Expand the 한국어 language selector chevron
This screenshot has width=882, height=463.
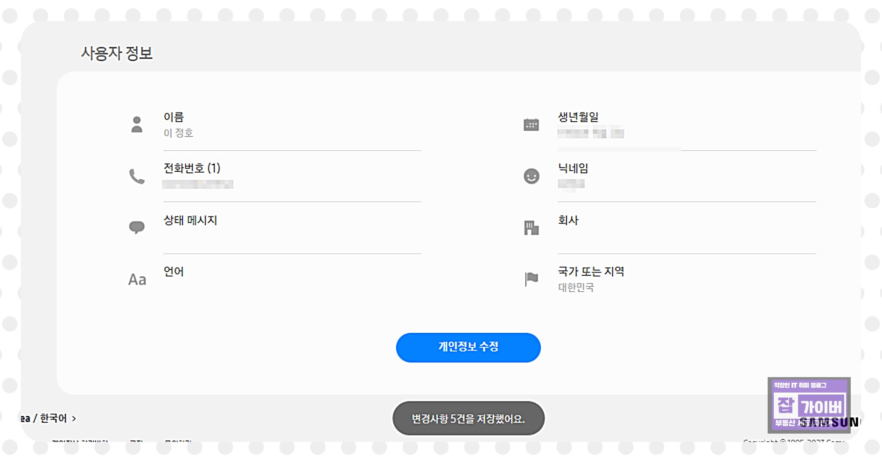tap(75, 419)
